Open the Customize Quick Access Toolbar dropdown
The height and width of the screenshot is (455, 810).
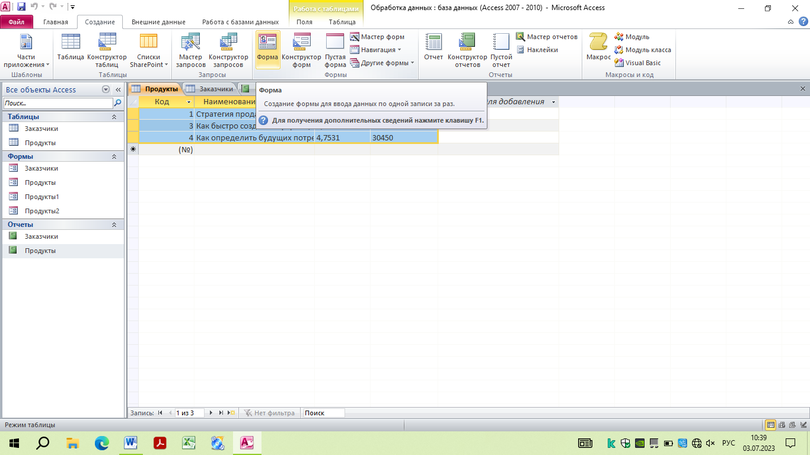[72, 7]
